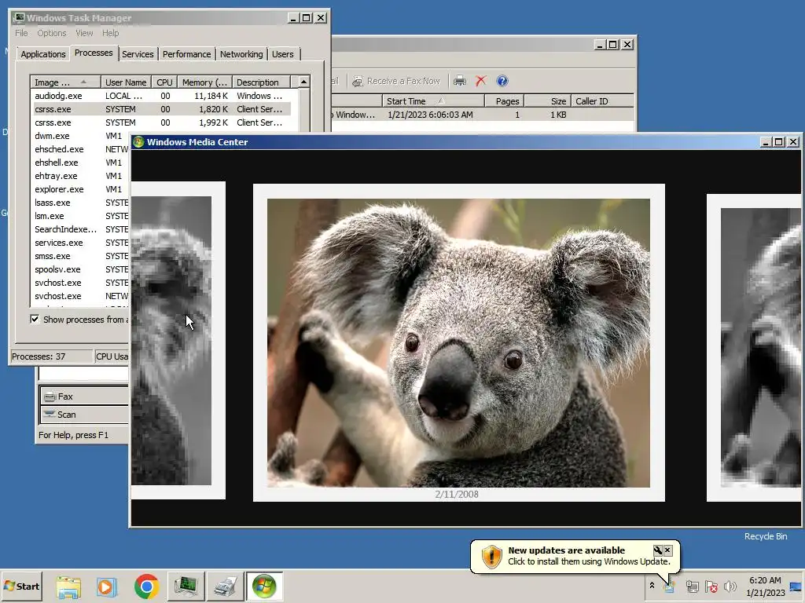
Task: Select csrss.exe row using 1,992 K
Action: pos(160,122)
